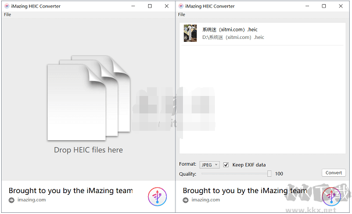Close the left iMazing HEIC Converter window

[167, 6]
